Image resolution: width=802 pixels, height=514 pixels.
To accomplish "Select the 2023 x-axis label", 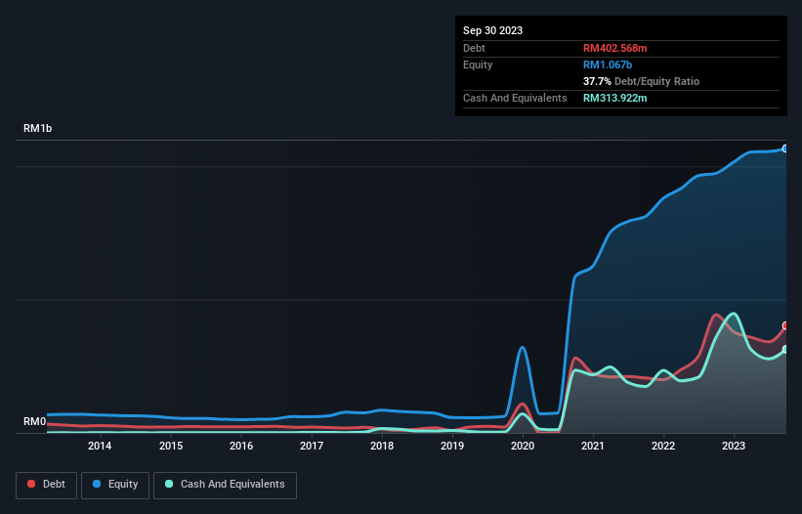I will [734, 446].
